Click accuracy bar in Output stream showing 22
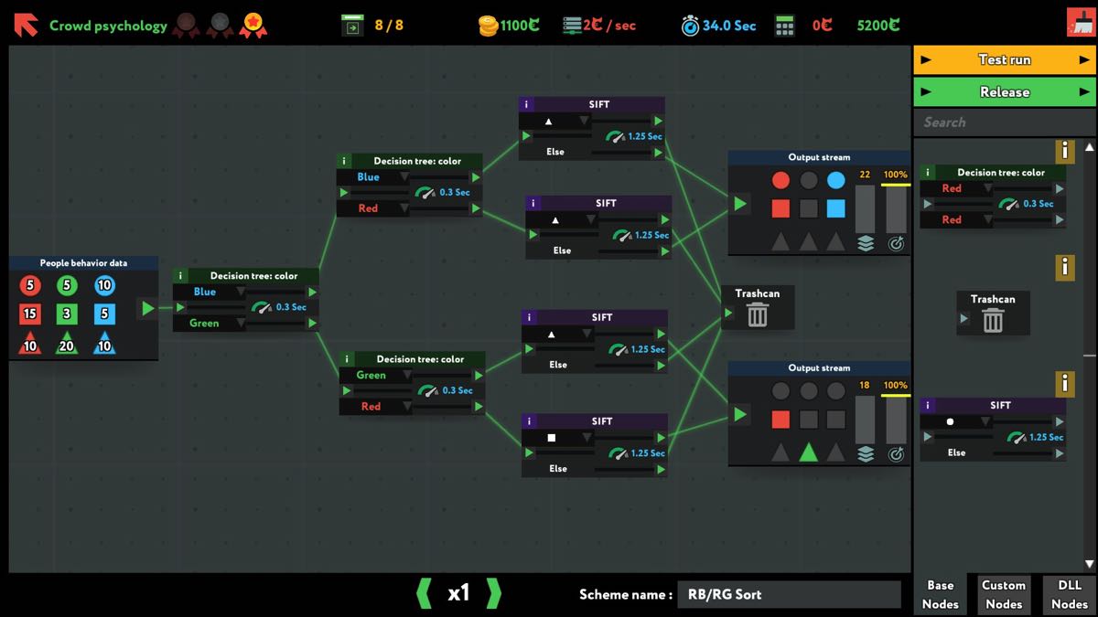1098x617 pixels. (896, 207)
